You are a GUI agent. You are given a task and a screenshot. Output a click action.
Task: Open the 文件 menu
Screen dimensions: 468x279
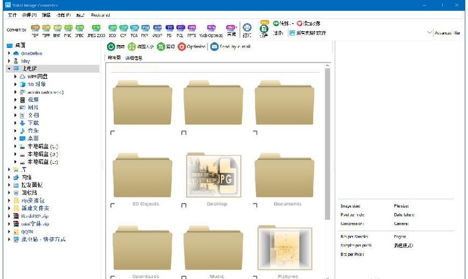pyautogui.click(x=12, y=15)
